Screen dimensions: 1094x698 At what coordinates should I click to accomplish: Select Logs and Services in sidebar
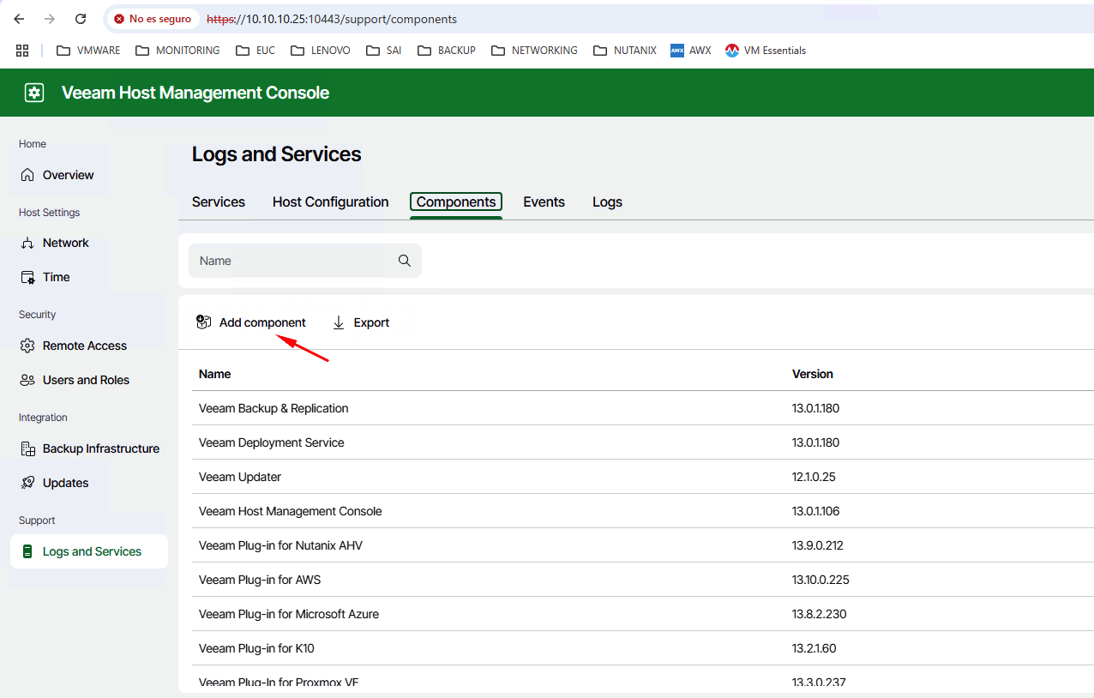tap(89, 551)
